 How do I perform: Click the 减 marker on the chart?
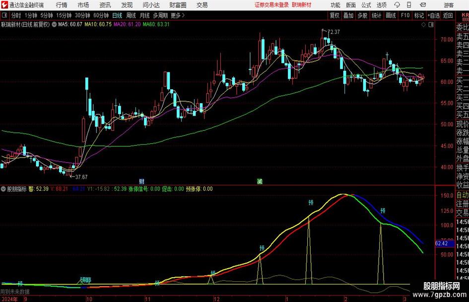coord(260,181)
